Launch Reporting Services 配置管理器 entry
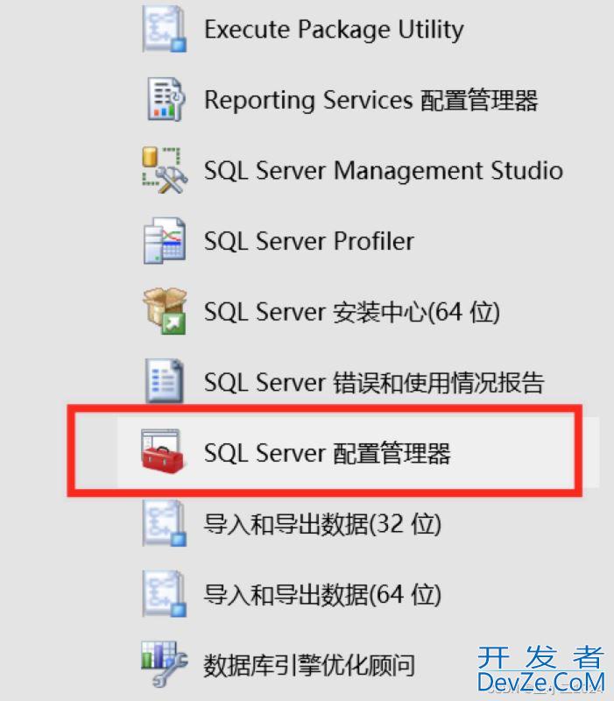The width and height of the screenshot is (614, 701). (x=371, y=100)
